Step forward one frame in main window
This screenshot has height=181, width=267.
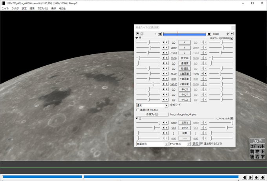click(x=251, y=177)
